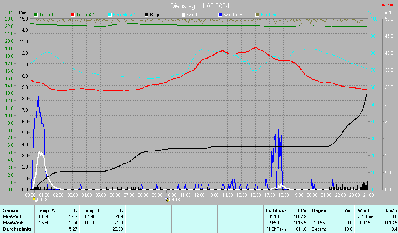Click the marker icon at 00:19
This screenshot has height=233, width=398.
point(35,199)
